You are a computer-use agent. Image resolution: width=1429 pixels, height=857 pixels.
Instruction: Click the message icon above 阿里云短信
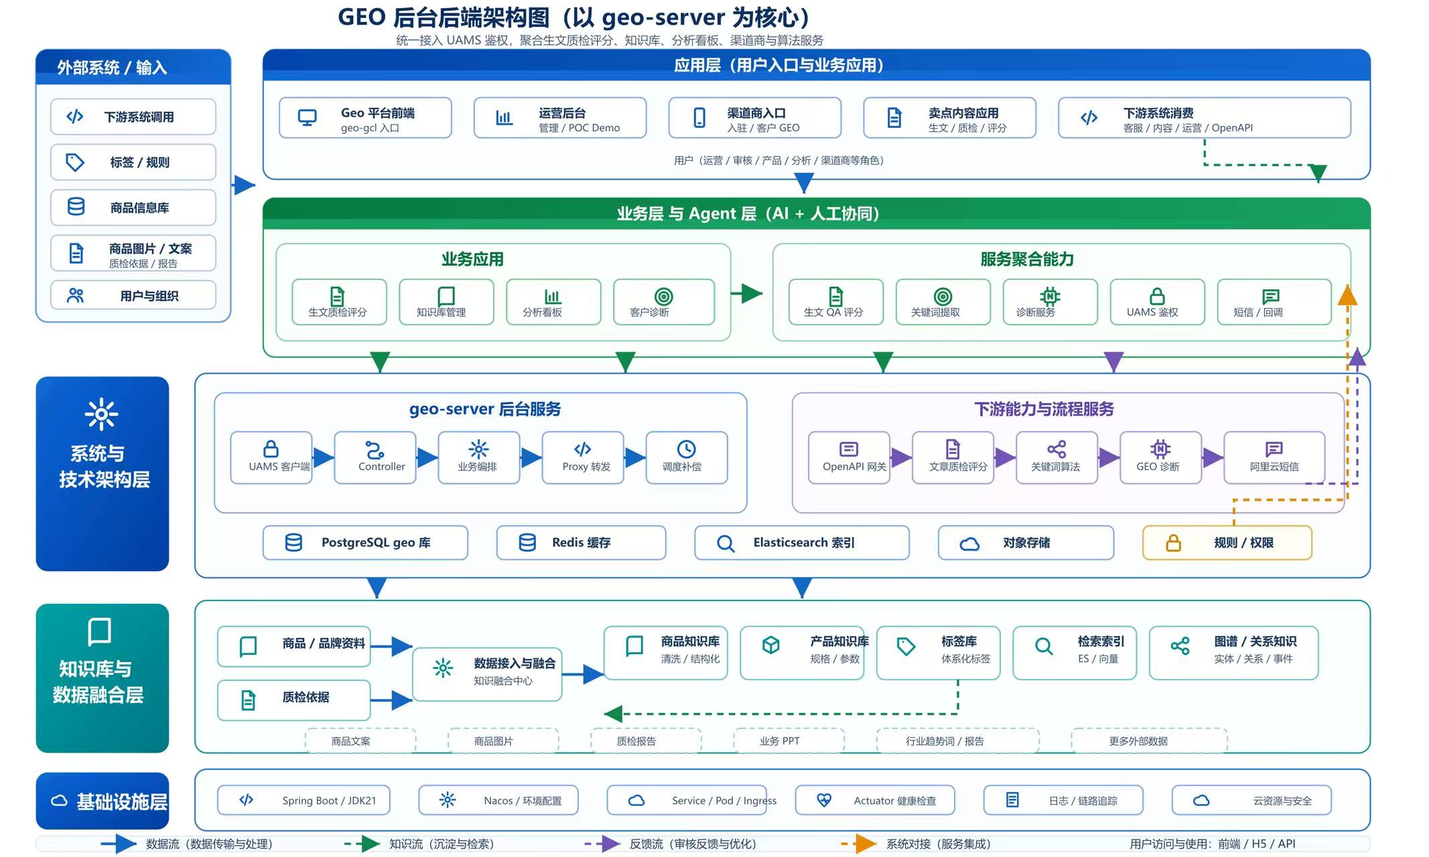[x=1274, y=449]
